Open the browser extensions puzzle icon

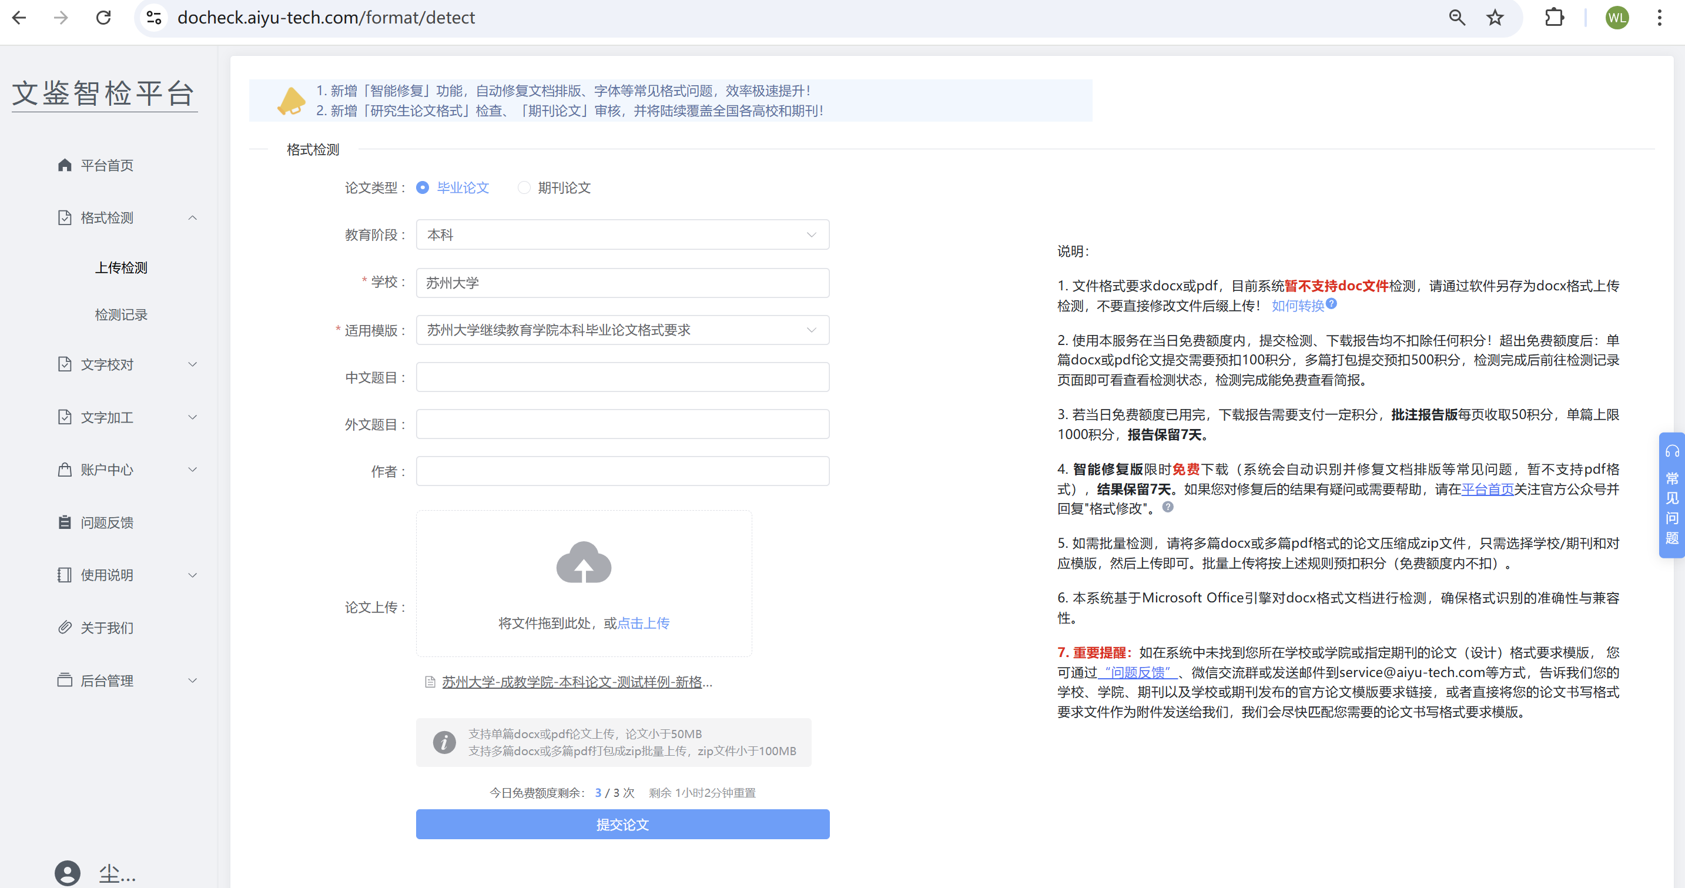[1554, 18]
